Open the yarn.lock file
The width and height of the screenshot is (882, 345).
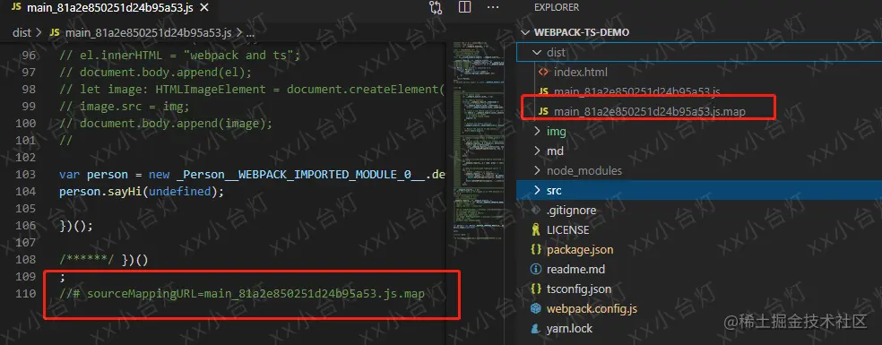(x=569, y=328)
